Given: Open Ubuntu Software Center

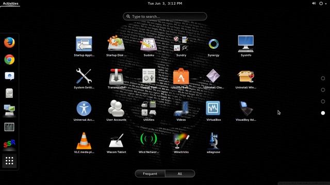Looking at the screenshot, I should [x=181, y=76].
